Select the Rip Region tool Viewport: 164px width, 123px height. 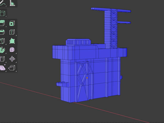(x=12, y=68)
